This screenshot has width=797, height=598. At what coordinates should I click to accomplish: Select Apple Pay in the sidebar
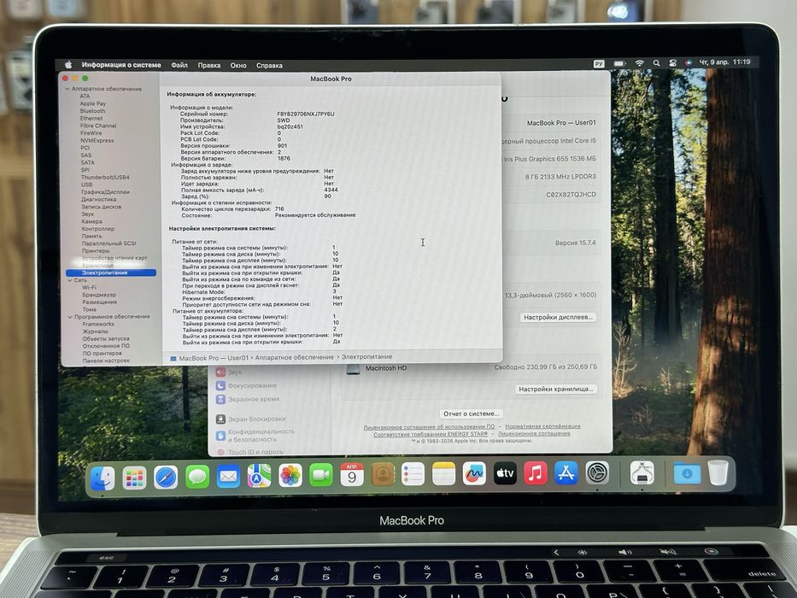click(x=92, y=103)
